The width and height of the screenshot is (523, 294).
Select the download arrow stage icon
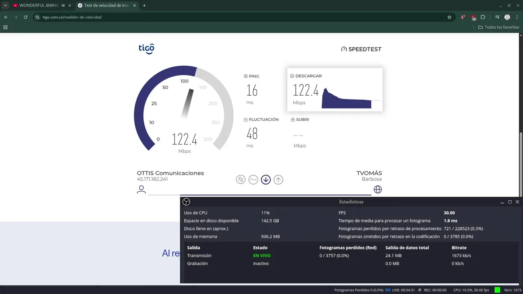point(266,179)
